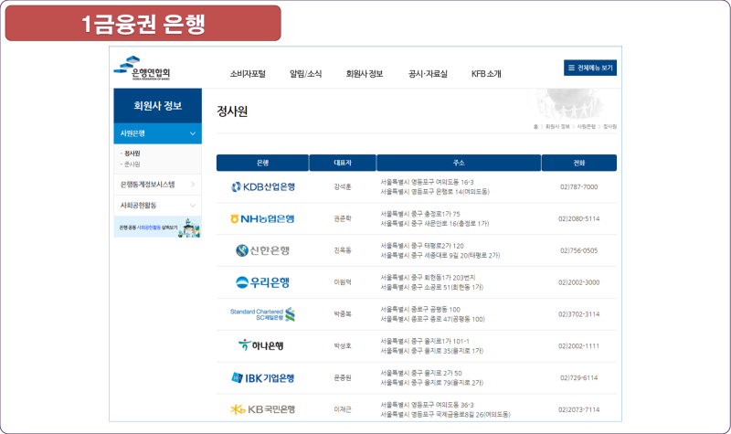
Task: Click the 사회공헌활동 살펴보기 banner
Action: coord(157,228)
